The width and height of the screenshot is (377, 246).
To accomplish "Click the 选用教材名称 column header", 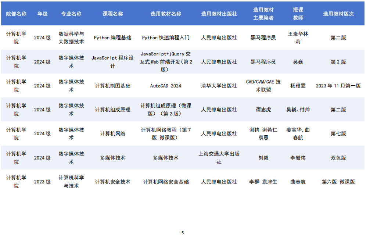I will pos(166,14).
